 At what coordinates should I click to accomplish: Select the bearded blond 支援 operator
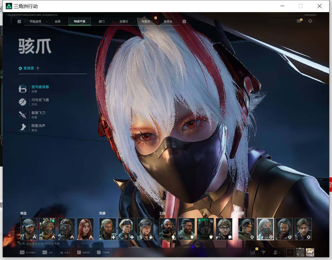click(108, 229)
